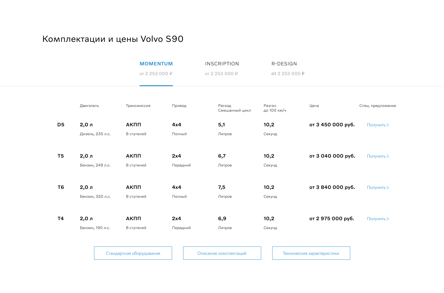This screenshot has width=444, height=293.
Task: Click the Спец. предложение column header
Action: 377,106
